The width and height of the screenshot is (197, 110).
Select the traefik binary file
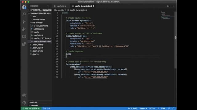pyautogui.click(x=40, y=32)
